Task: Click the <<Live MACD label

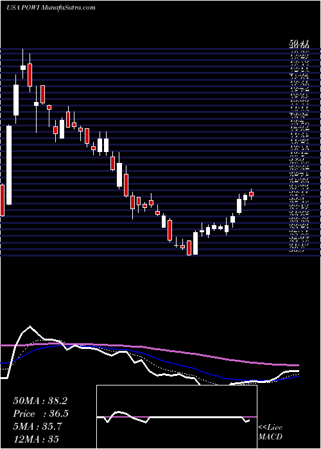Action: click(270, 432)
